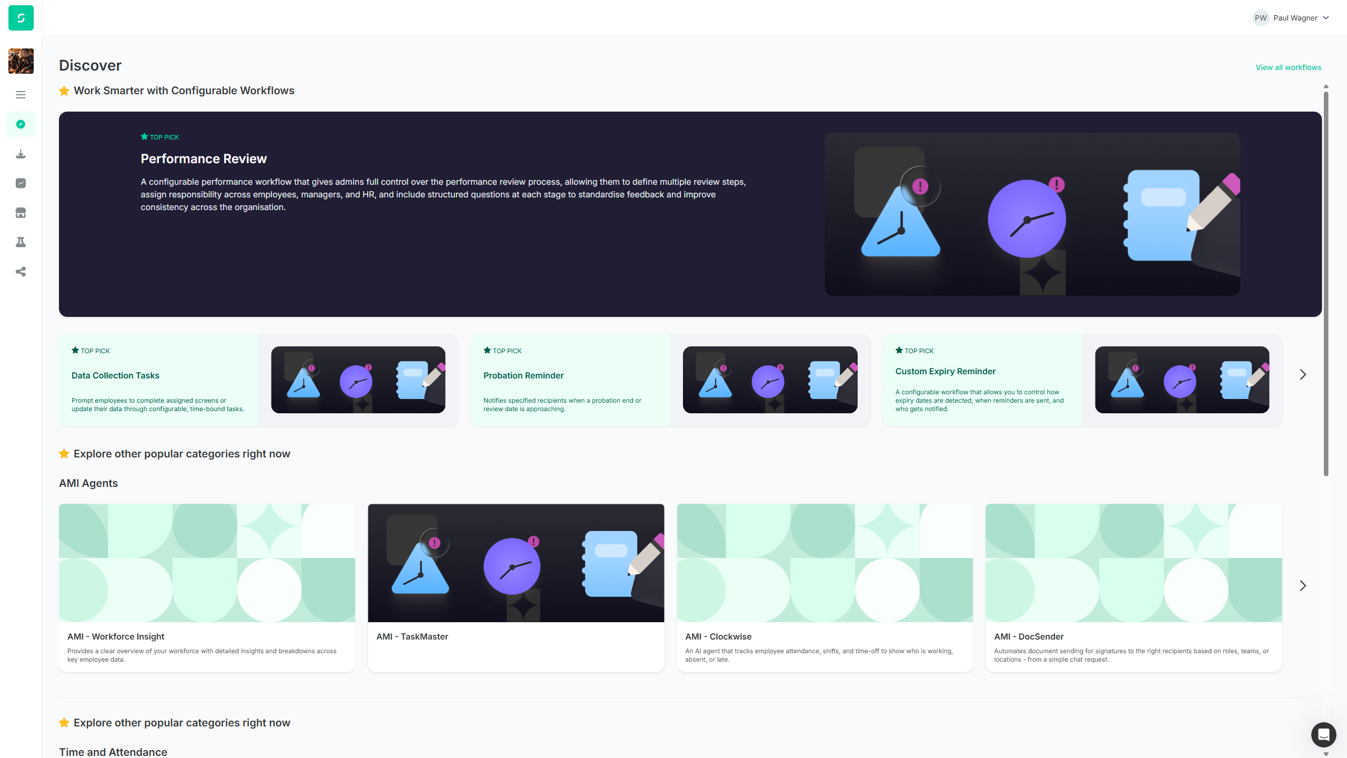Image resolution: width=1347 pixels, height=758 pixels.
Task: Open the download icon in sidebar
Action: (x=21, y=154)
